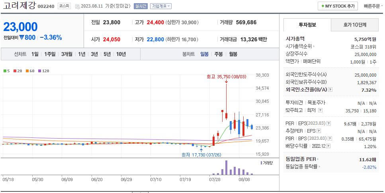385x193 pixels.
Task: Open help icon next to 추정PER EPS
Action: (x=319, y=131)
